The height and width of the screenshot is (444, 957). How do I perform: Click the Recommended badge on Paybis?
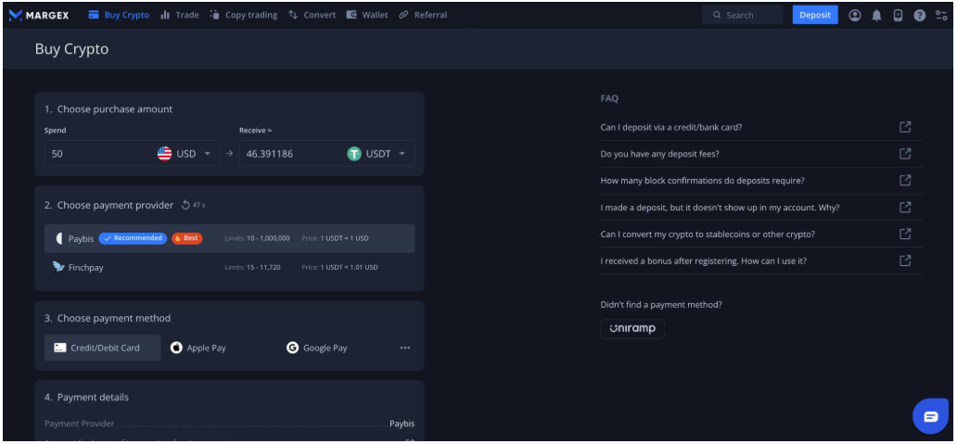coord(133,238)
